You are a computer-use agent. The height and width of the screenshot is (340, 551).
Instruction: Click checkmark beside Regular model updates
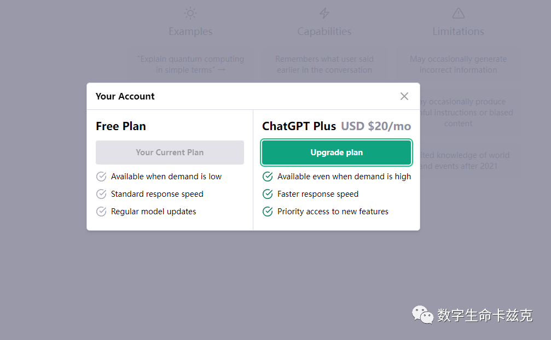[101, 212]
